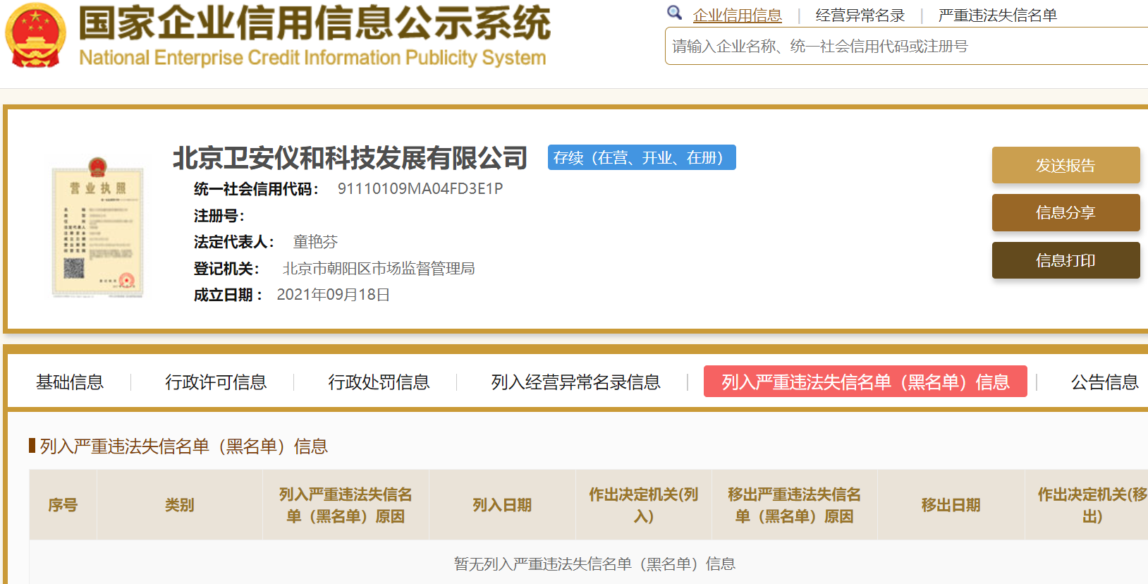
Task: Click the 序号 column header
Action: (63, 505)
